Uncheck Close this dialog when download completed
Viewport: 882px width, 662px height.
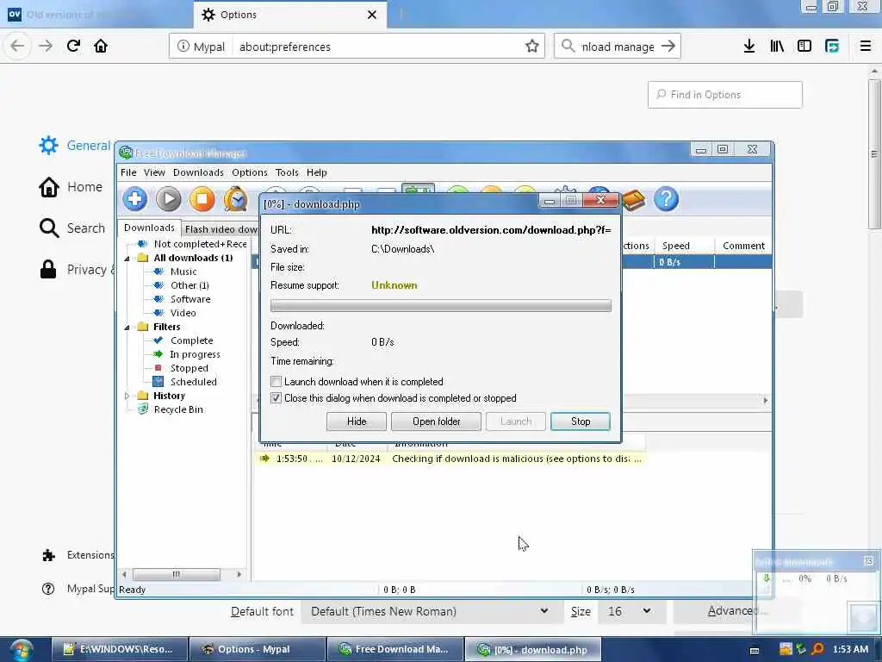(x=276, y=398)
